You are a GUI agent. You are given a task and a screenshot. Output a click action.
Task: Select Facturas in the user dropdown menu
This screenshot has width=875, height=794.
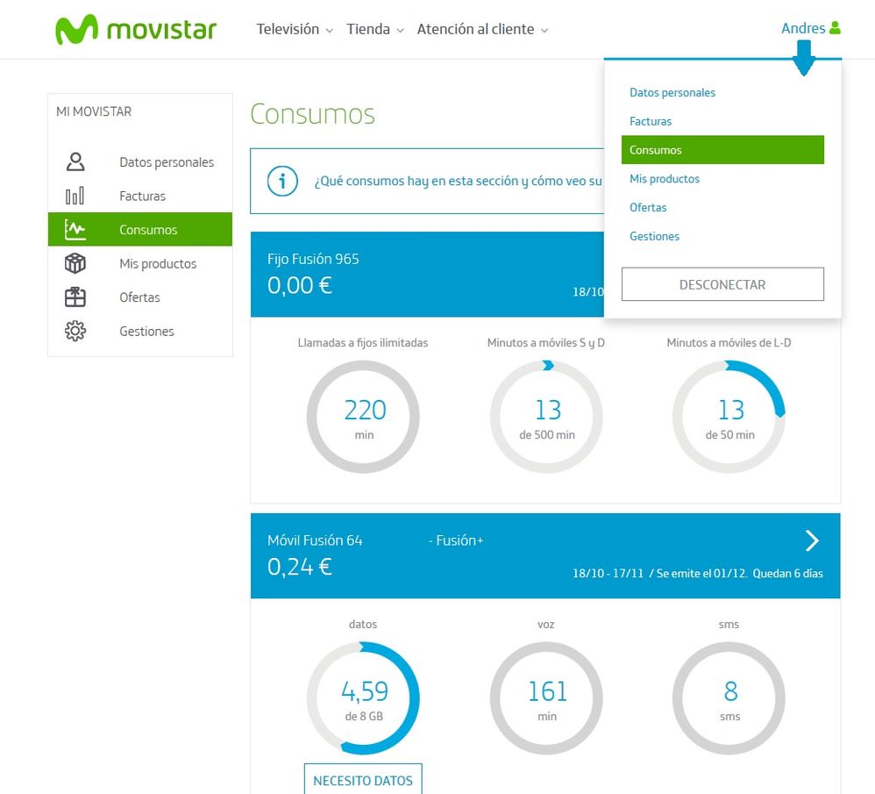[651, 121]
